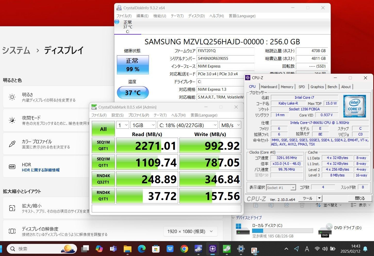Image resolution: width=374 pixels, height=256 pixels.
Task: Open File Explorer from the taskbar
Action: point(127,249)
